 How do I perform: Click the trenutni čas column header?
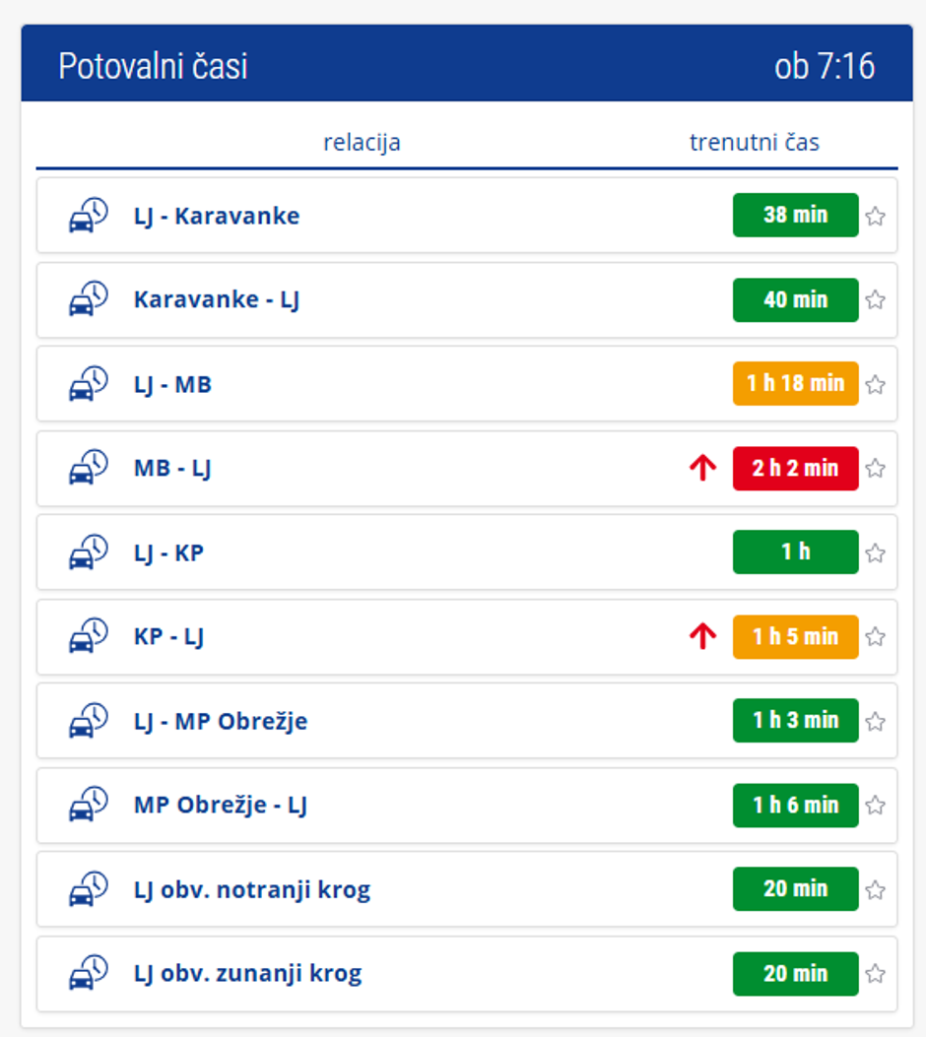(x=754, y=143)
